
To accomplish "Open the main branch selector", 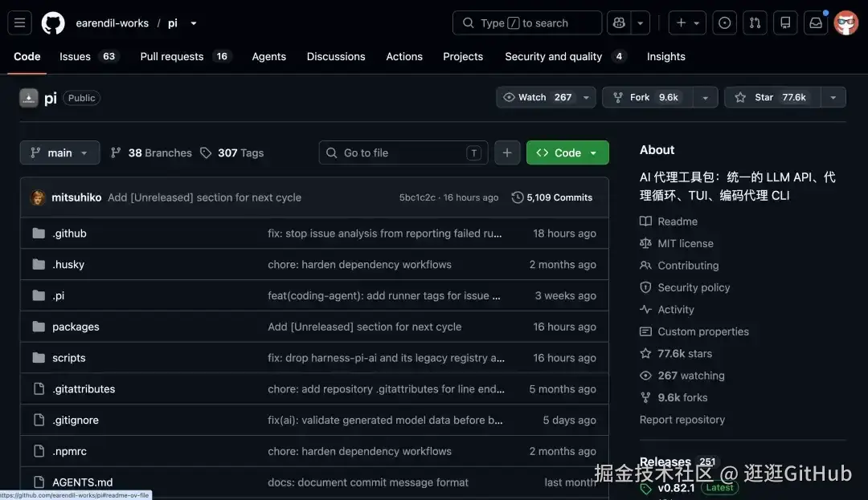I will 59,152.
